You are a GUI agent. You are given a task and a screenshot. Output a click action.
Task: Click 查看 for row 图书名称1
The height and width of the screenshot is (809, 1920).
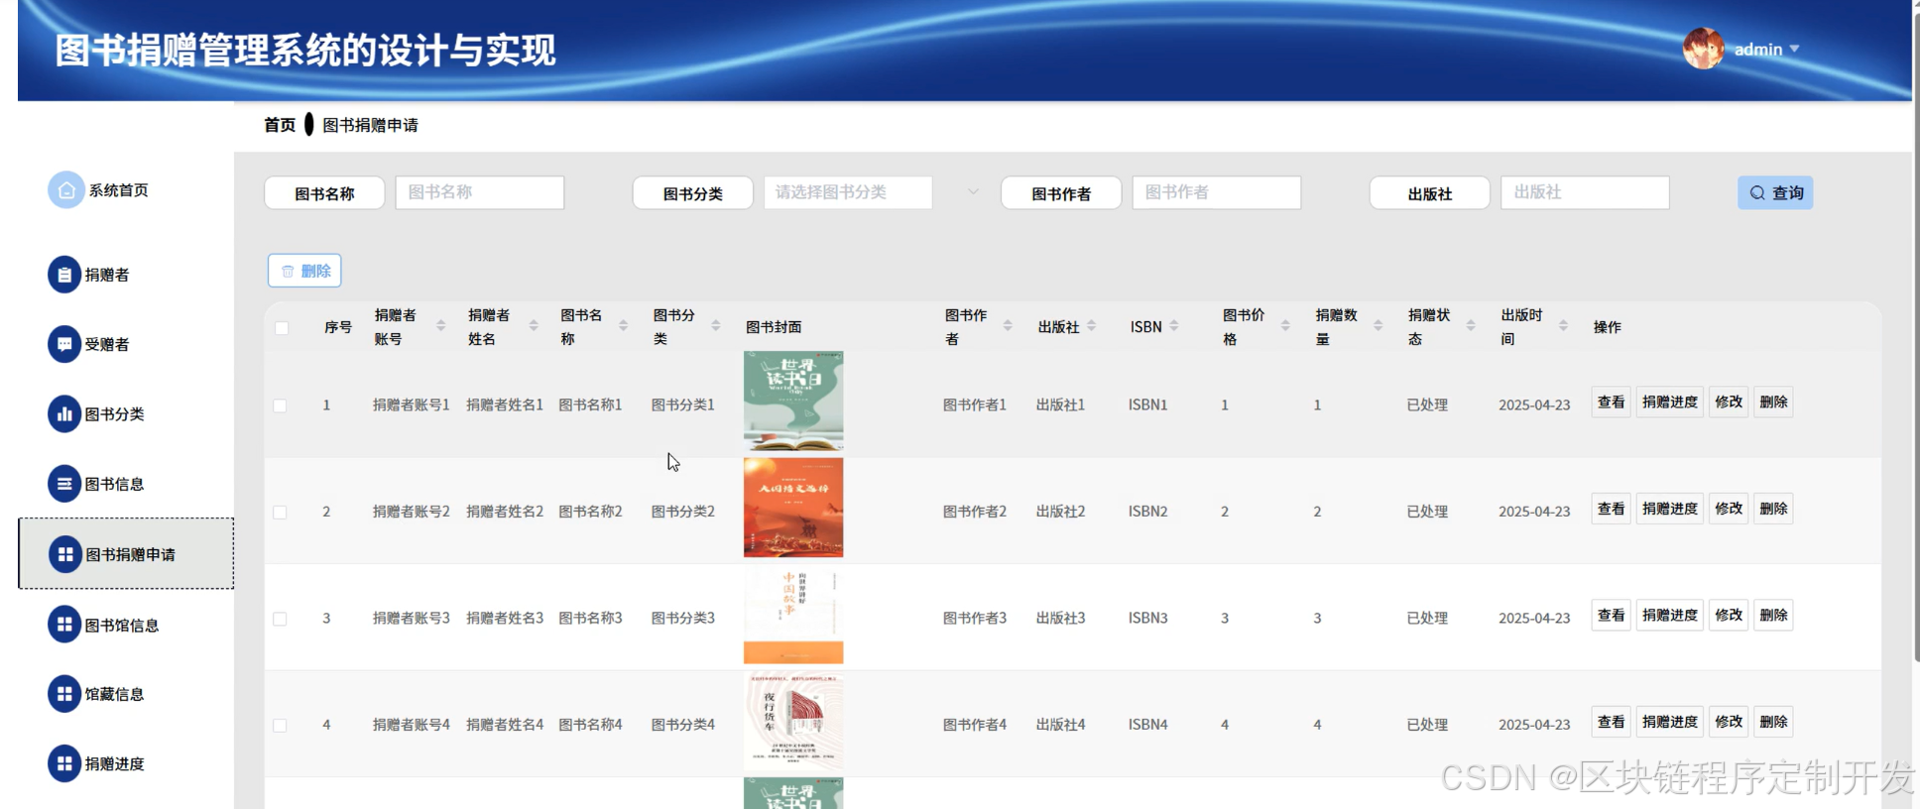point(1611,402)
